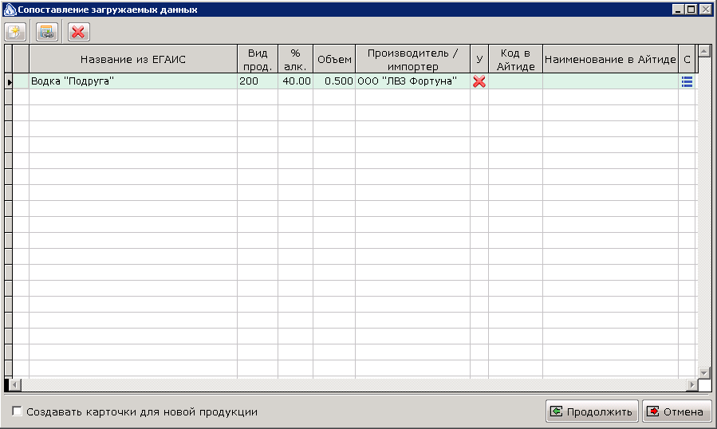Click Производитель / импортер column header

click(412, 59)
